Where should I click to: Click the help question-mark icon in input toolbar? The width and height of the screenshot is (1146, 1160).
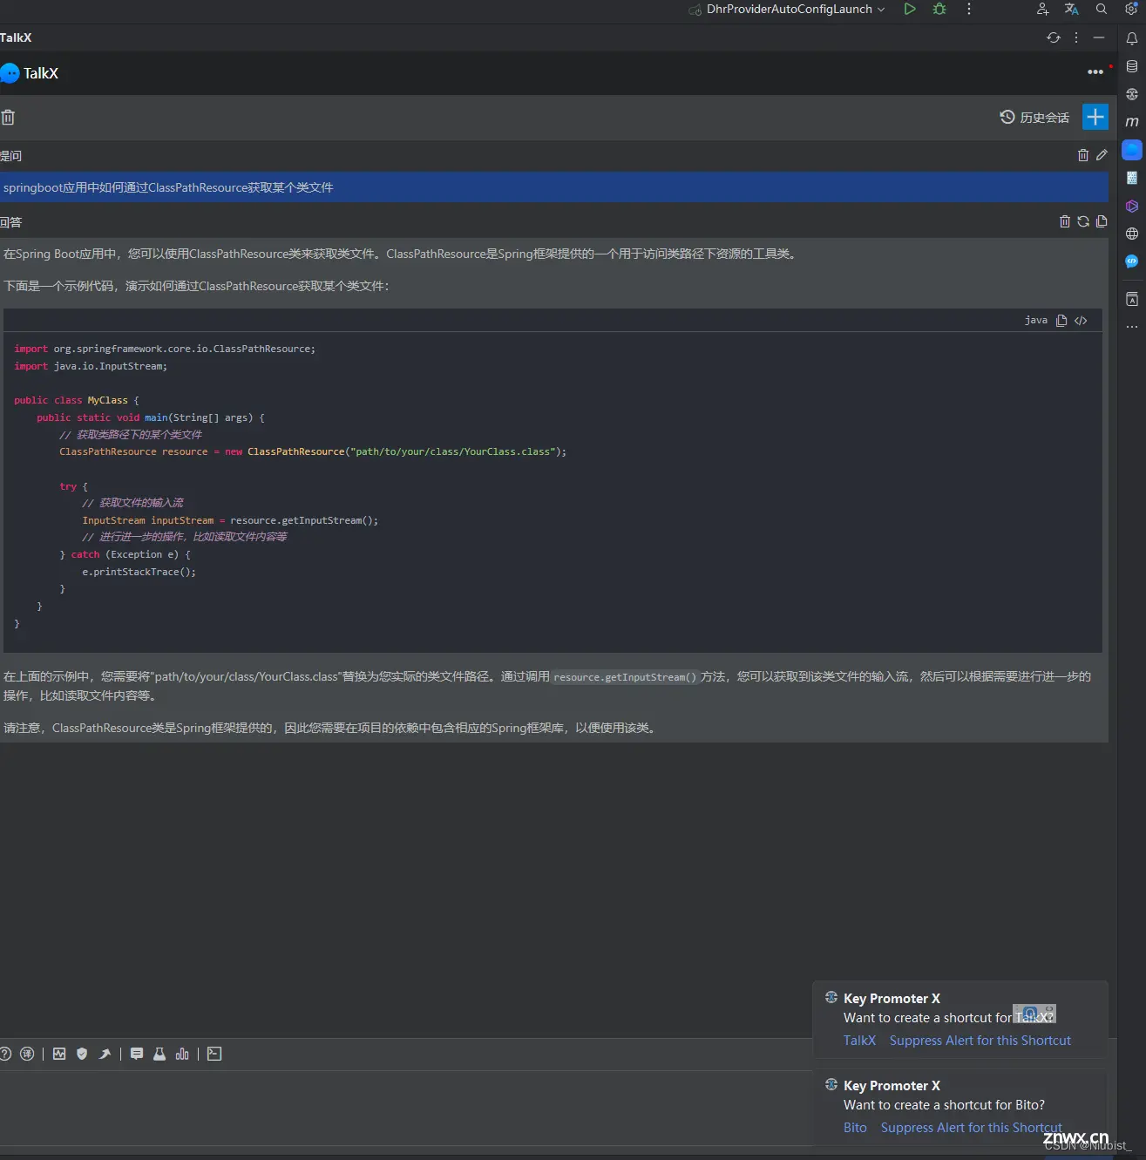5,1054
